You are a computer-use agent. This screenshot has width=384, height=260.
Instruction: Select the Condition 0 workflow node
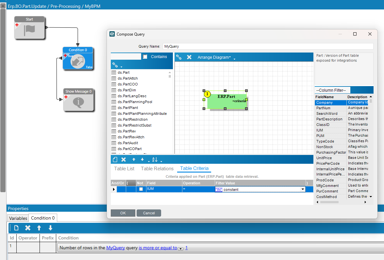tap(78, 58)
